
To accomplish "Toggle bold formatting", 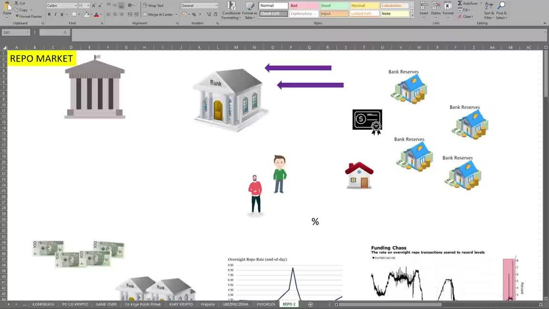I will click(x=49, y=14).
